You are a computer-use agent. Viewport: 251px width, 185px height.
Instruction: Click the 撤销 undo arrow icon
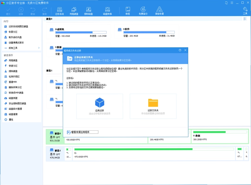click(33, 11)
